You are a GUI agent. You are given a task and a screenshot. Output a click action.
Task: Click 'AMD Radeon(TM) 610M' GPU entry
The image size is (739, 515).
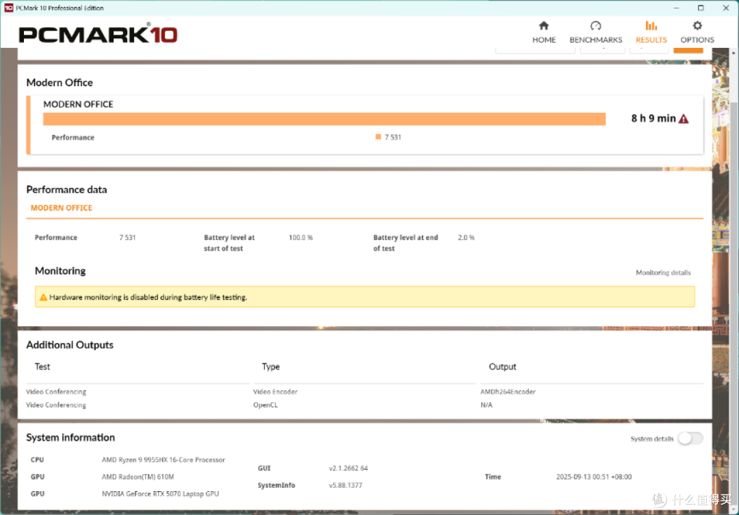point(138,477)
